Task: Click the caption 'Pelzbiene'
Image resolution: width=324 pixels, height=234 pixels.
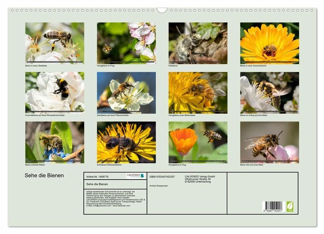Action: pyautogui.click(x=173, y=66)
